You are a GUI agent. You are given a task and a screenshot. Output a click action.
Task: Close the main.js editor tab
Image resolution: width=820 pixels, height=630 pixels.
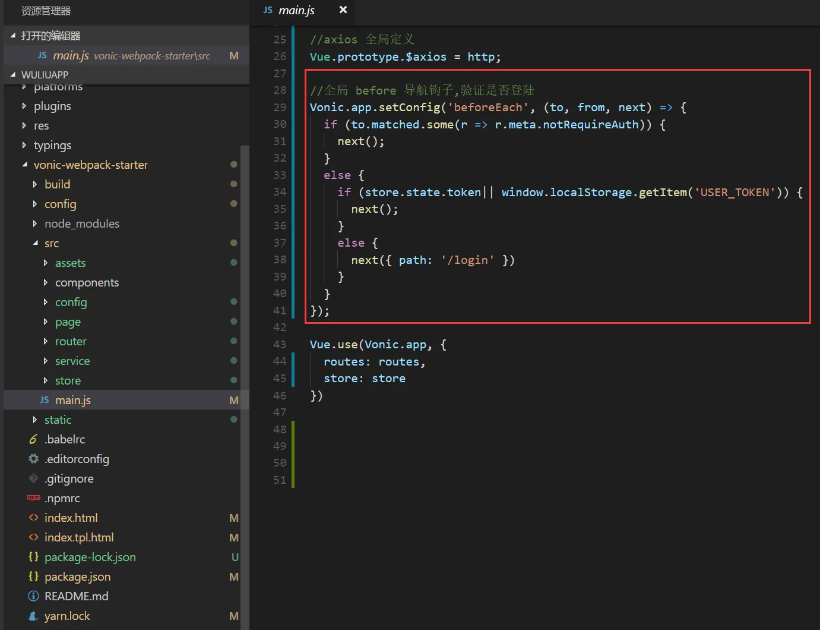coord(343,10)
